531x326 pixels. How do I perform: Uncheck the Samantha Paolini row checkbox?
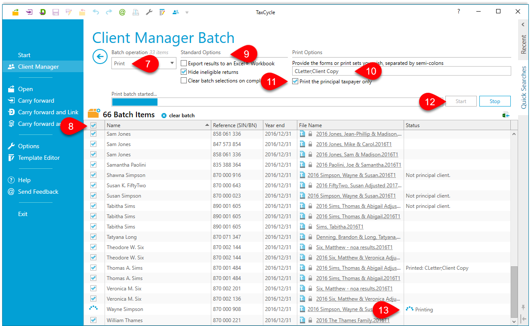tap(93, 165)
